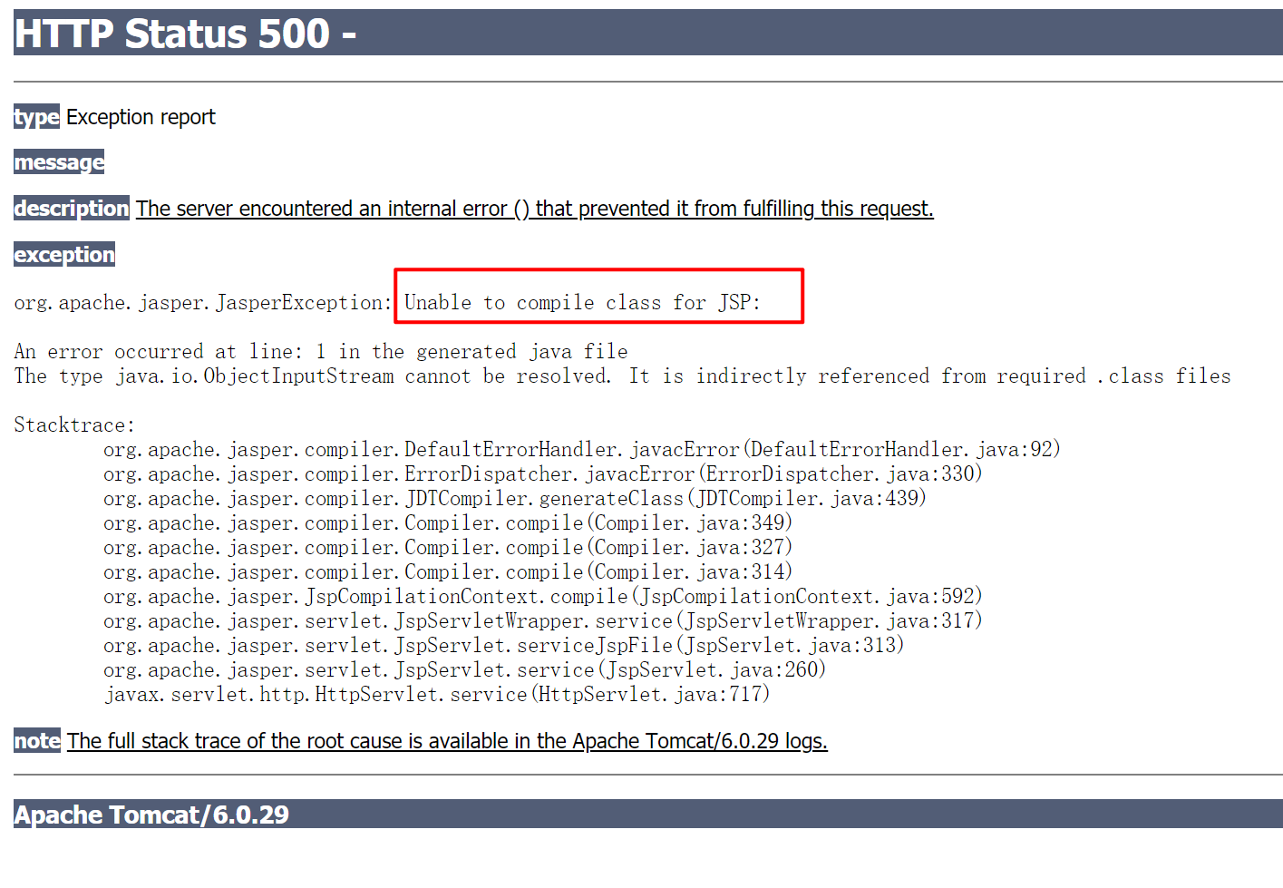The height and width of the screenshot is (888, 1283).
Task: Click the JDTCompiler.generateClass stack line
Action: (514, 498)
